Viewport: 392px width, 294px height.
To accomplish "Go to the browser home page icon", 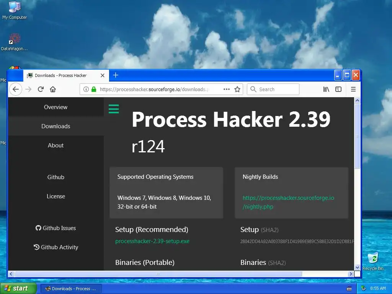I will point(53,89).
